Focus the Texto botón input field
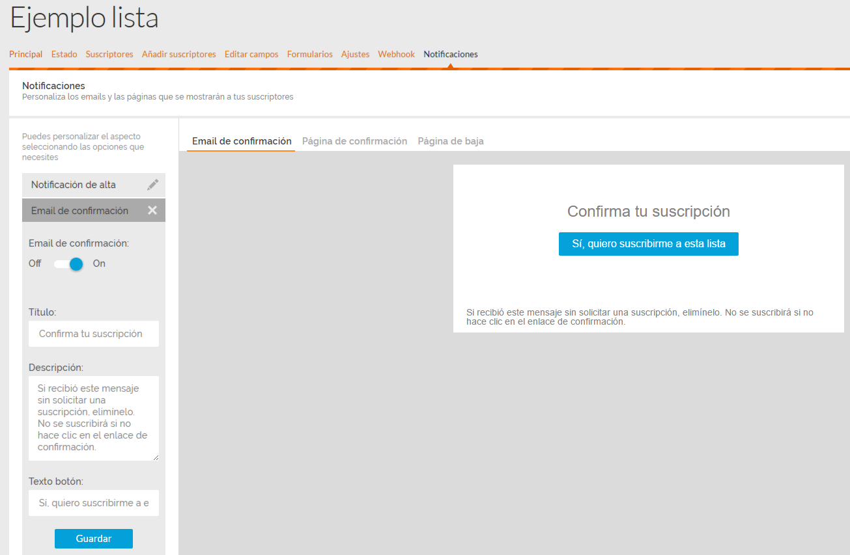This screenshot has width=850, height=555. coord(94,503)
